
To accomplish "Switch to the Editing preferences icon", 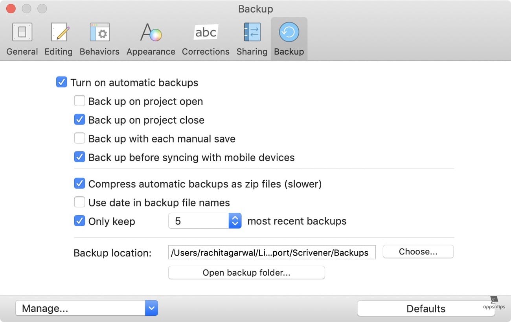I will click(58, 32).
